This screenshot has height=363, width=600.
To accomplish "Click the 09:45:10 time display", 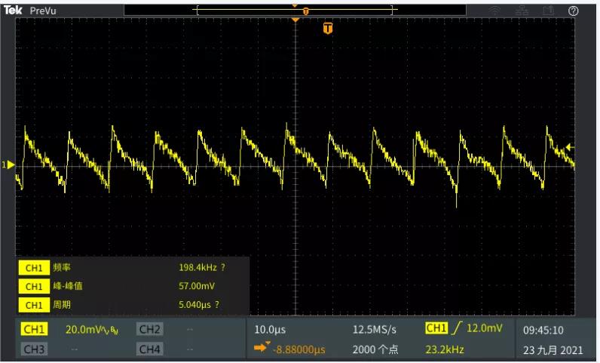I will point(543,330).
